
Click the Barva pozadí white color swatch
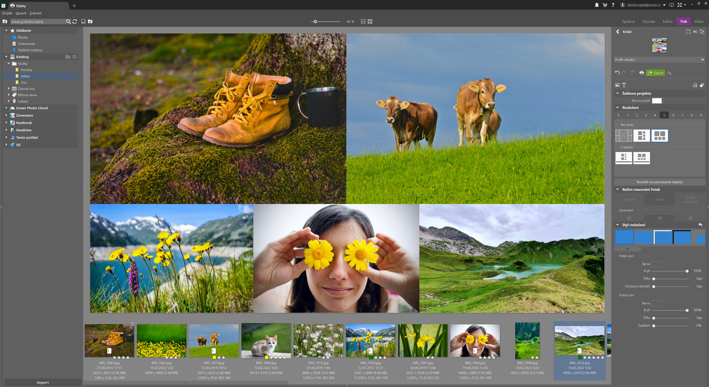click(x=657, y=101)
